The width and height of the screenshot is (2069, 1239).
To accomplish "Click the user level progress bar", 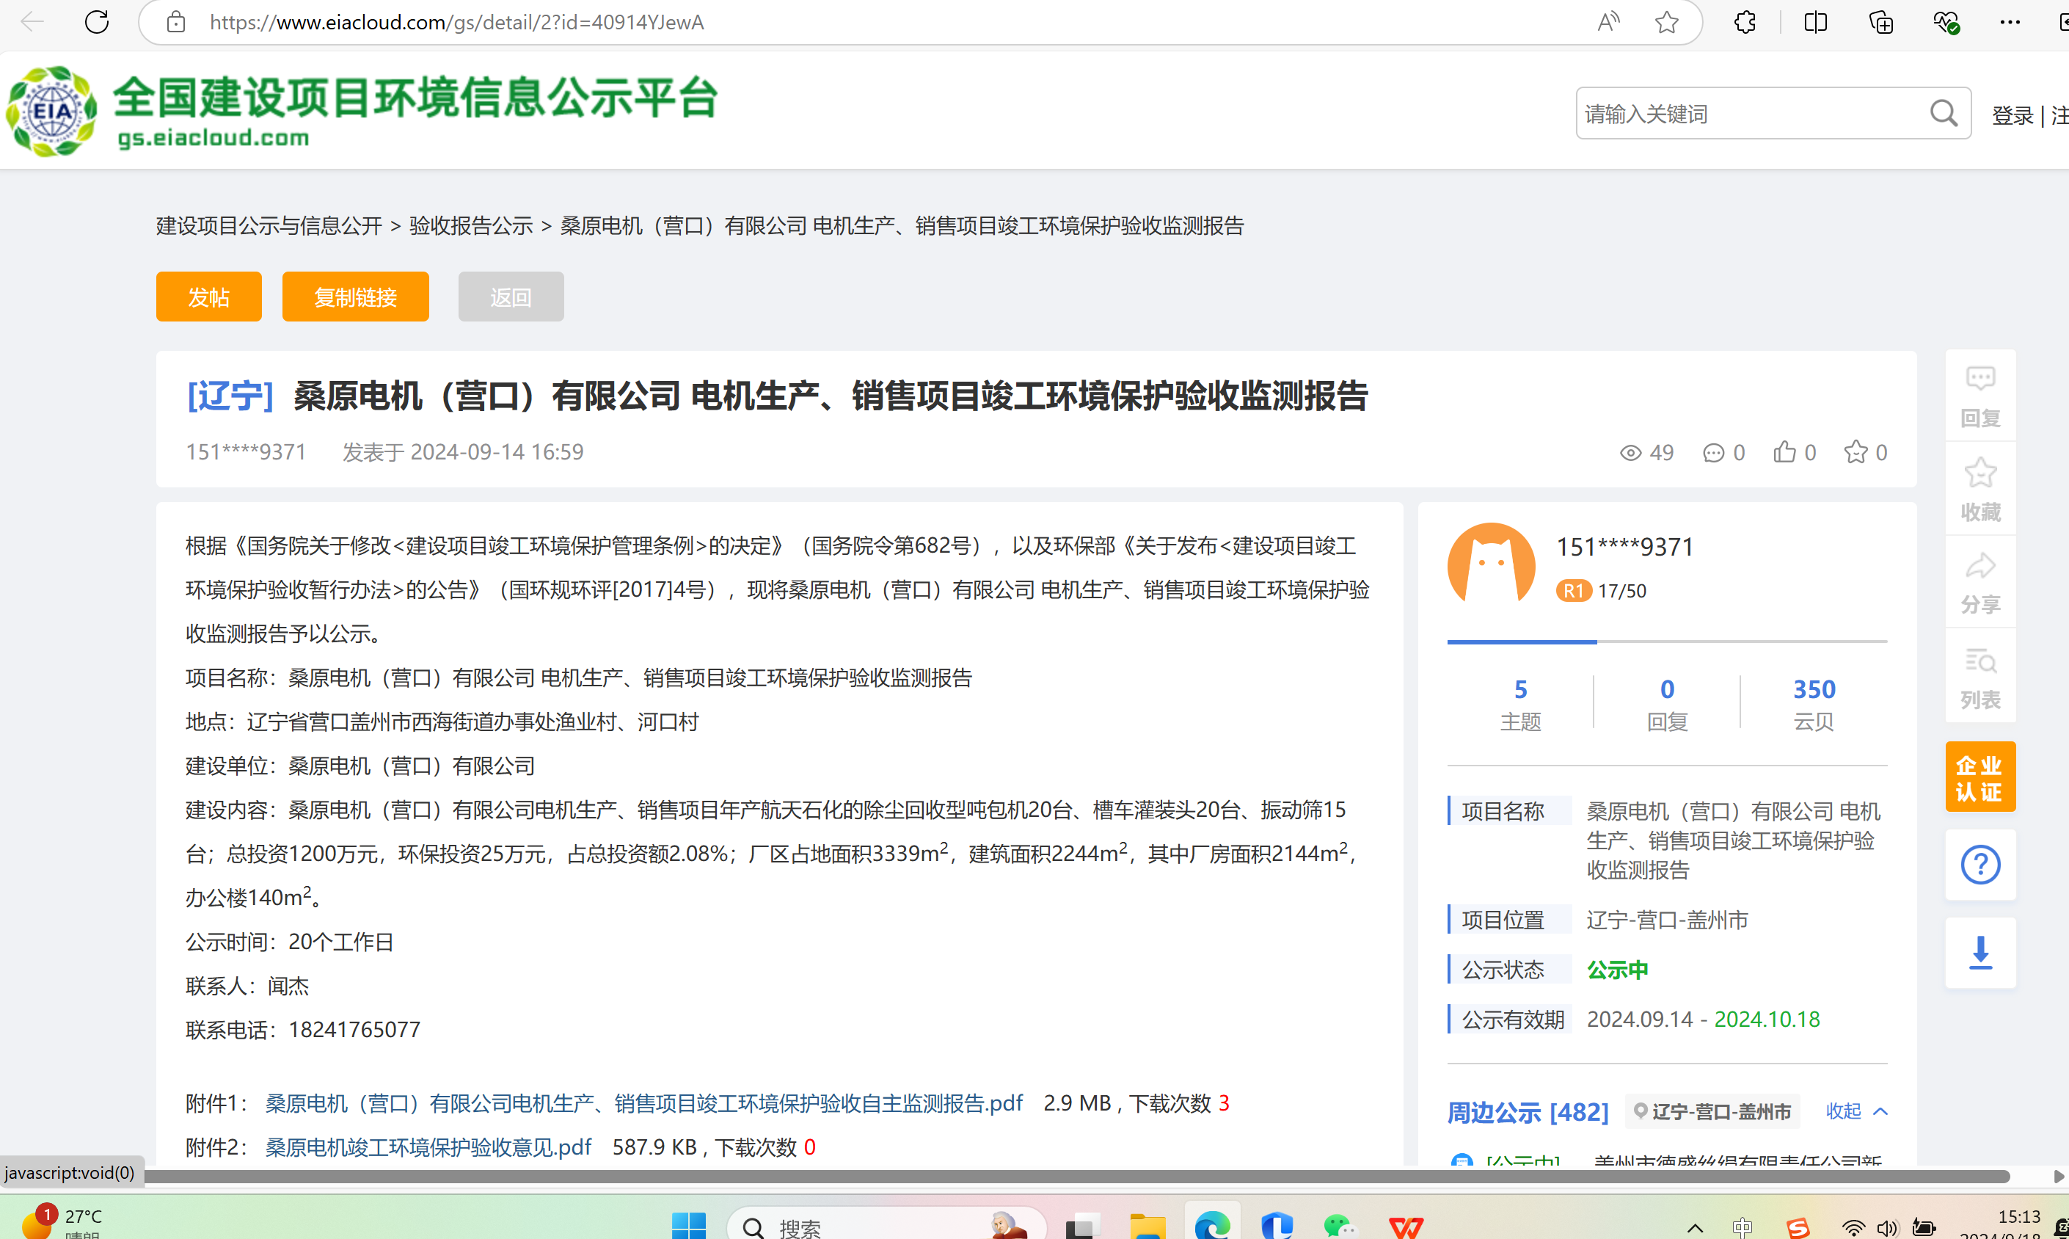I will click(x=1666, y=642).
